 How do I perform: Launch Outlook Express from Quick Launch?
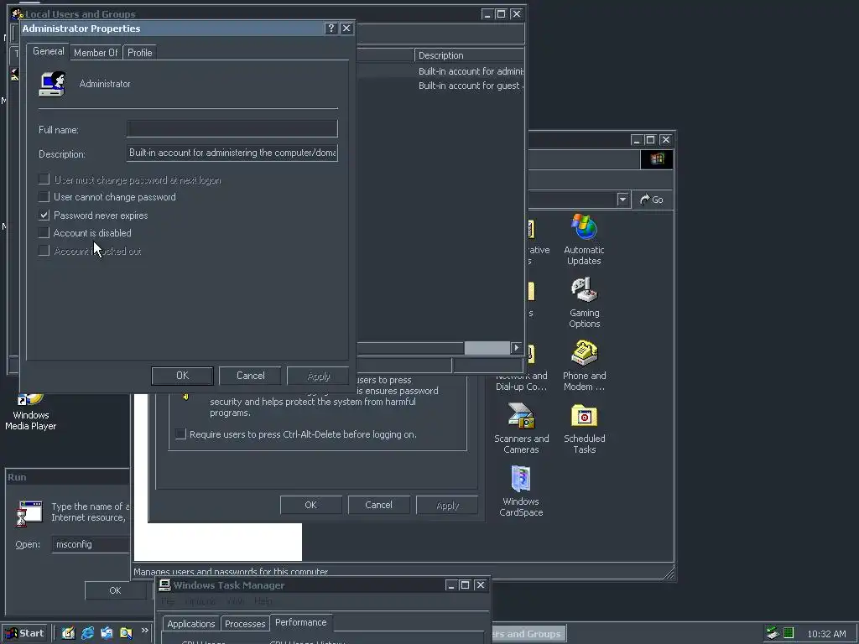[x=107, y=633]
